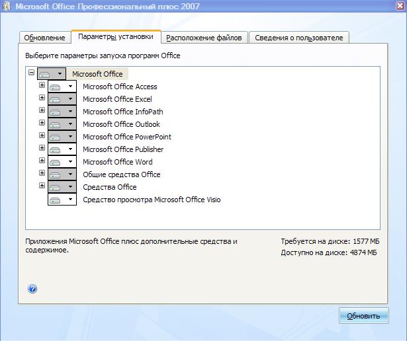Viewport: 407px width, 341px height.
Task: Open install-option dropdown for Microsoft Office root
Action: click(52, 74)
